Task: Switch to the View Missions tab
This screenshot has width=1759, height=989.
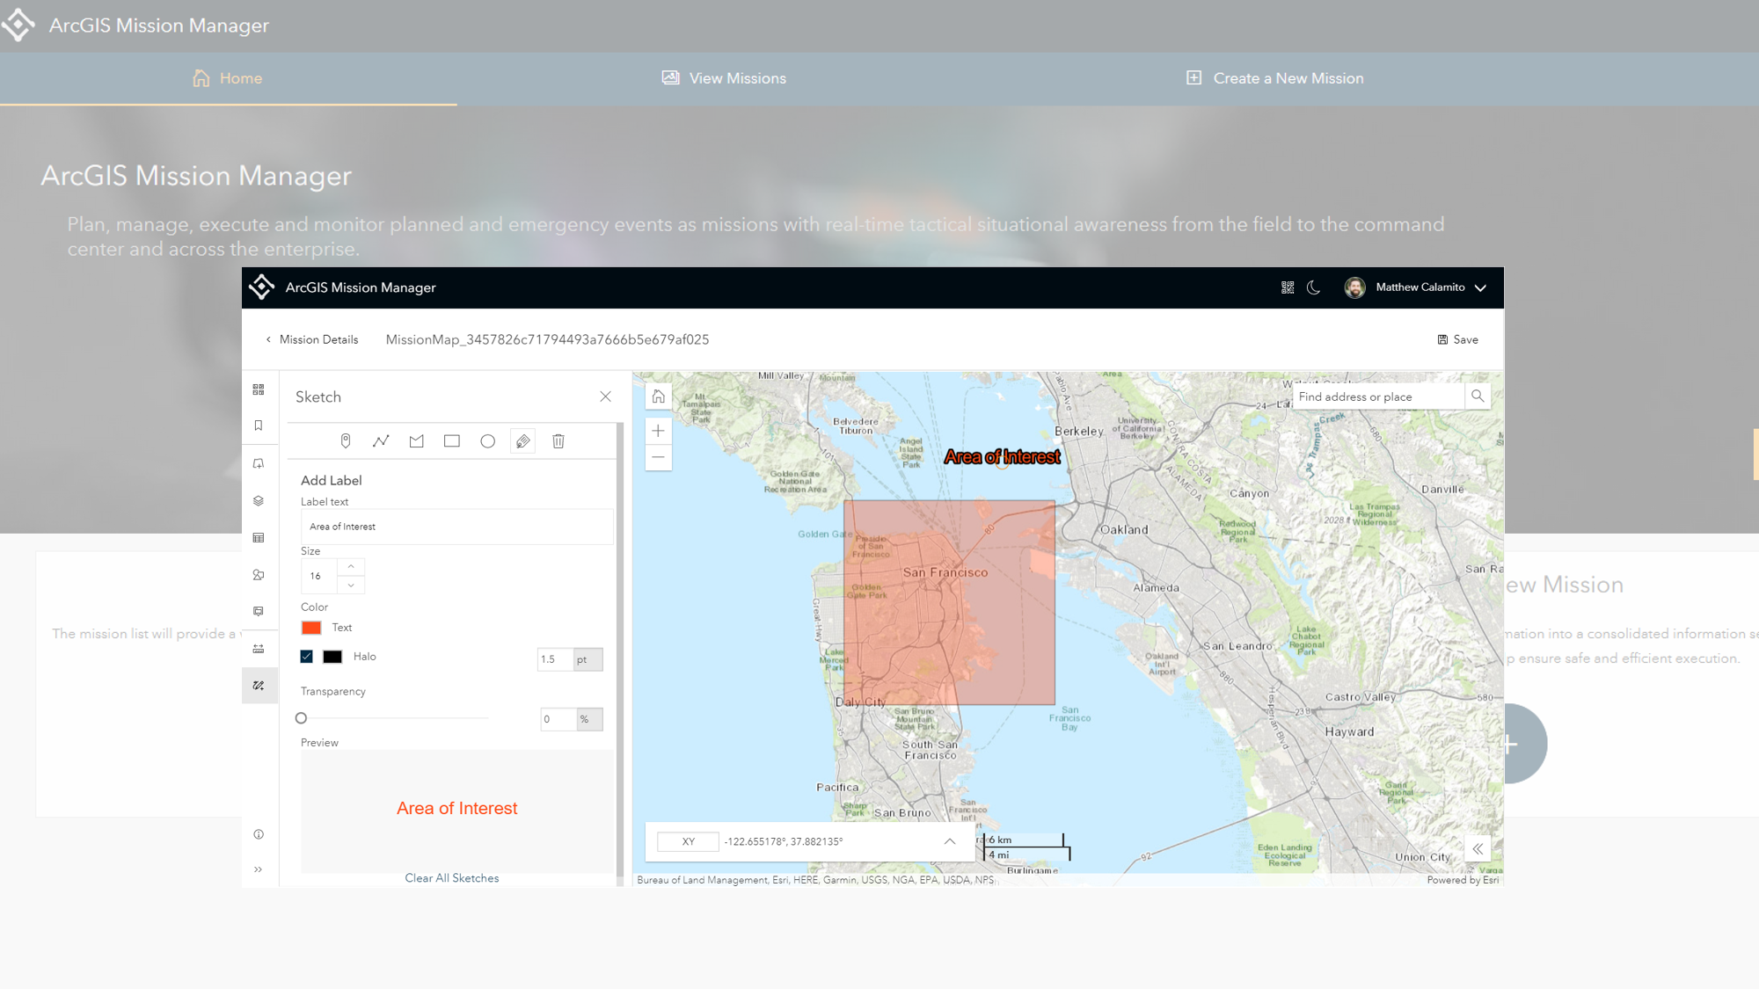Action: point(736,78)
